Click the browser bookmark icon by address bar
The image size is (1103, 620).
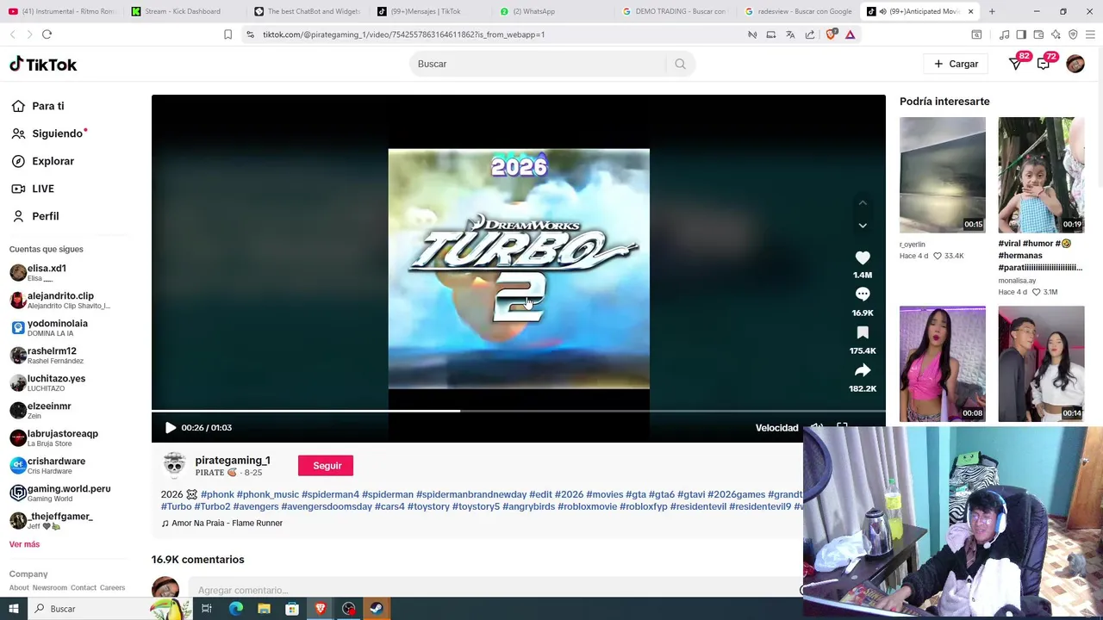click(227, 34)
